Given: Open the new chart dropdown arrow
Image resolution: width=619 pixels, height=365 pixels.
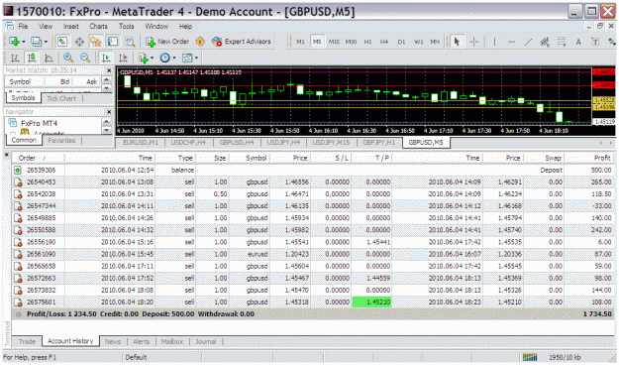Looking at the screenshot, I should tap(23, 42).
